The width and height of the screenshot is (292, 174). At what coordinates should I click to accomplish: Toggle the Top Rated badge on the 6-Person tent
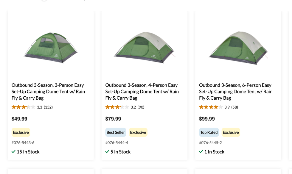point(209,132)
